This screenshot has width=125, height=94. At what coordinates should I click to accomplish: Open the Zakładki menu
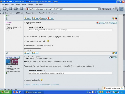(x=24, y=5)
